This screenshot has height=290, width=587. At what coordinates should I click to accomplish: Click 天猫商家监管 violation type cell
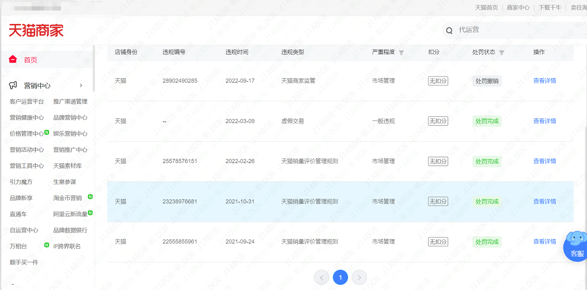pyautogui.click(x=298, y=81)
